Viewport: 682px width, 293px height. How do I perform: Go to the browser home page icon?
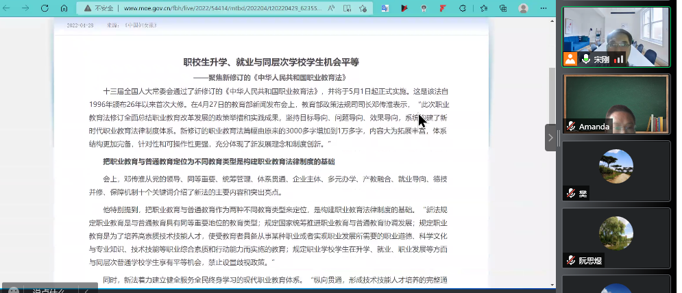click(64, 8)
